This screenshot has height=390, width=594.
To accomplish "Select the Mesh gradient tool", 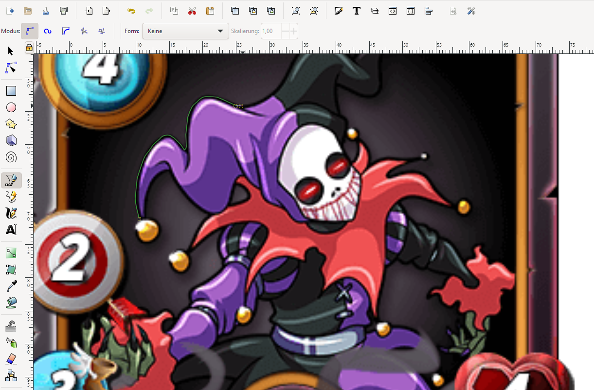I will pos(11,270).
